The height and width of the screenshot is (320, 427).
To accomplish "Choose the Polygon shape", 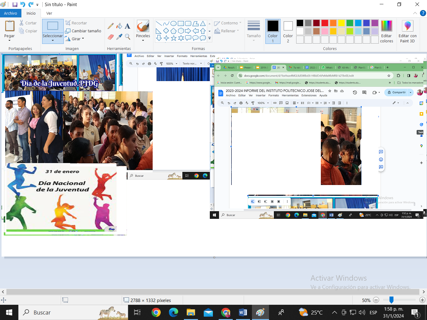I will [196, 23].
